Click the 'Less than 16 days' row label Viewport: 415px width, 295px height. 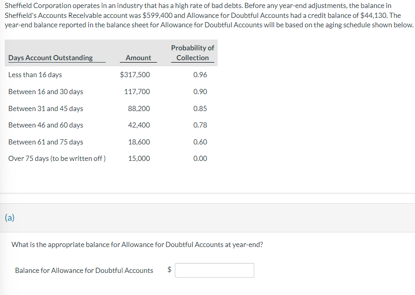click(35, 75)
